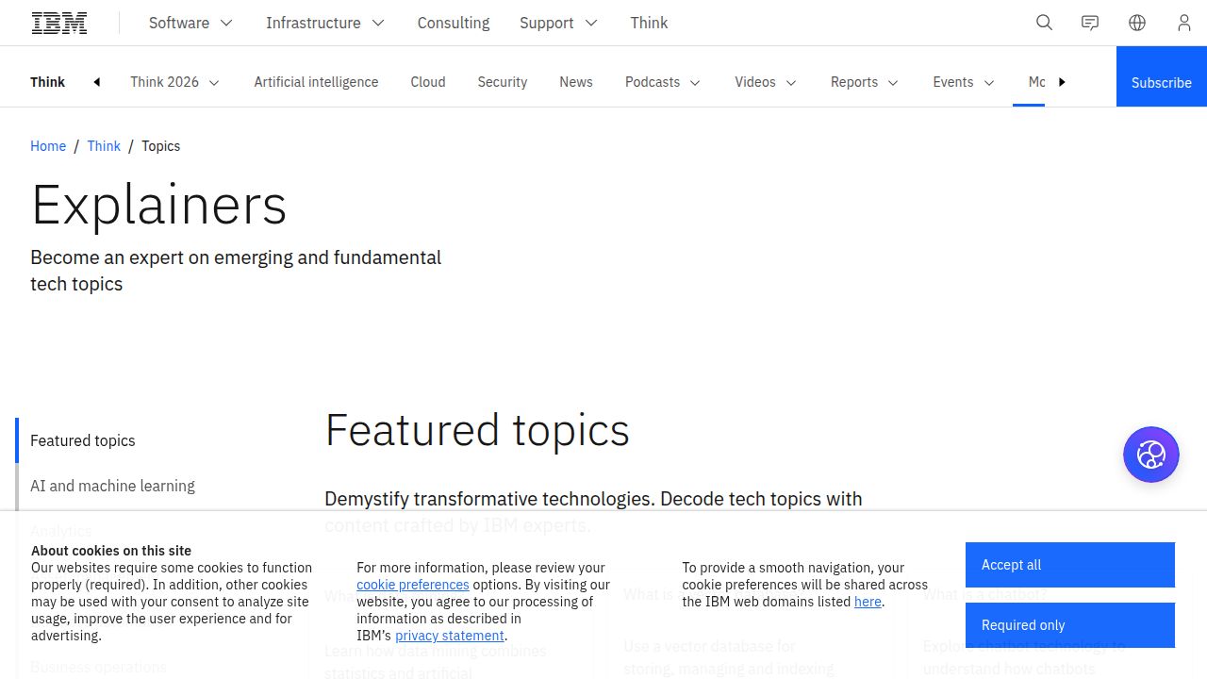Image resolution: width=1207 pixels, height=679 pixels.
Task: Open the globe region selector icon
Action: (x=1137, y=23)
